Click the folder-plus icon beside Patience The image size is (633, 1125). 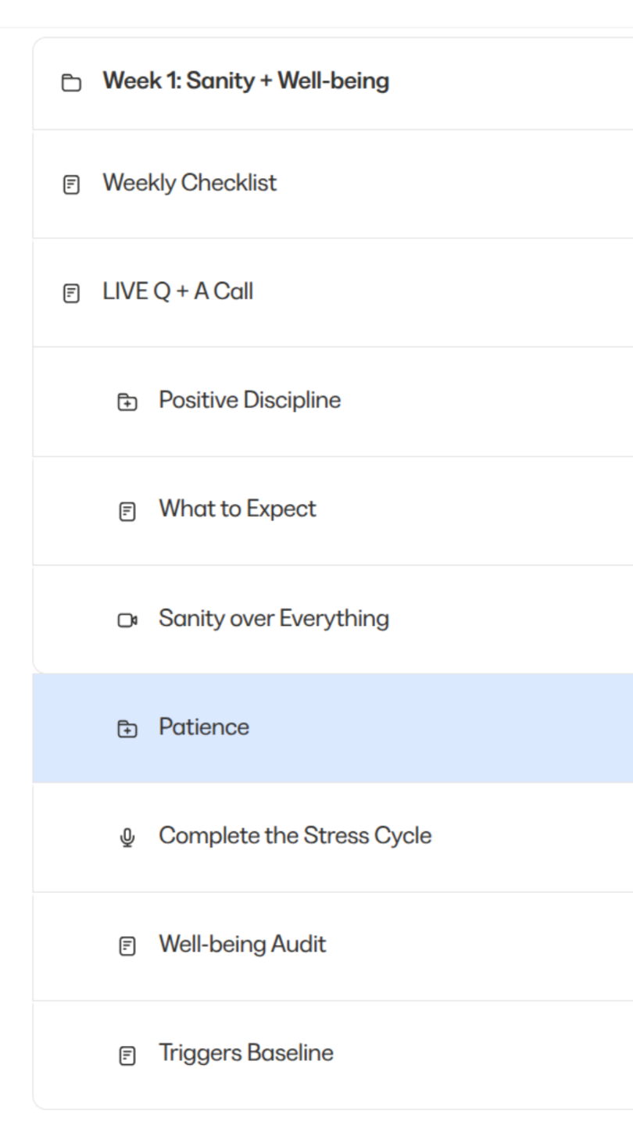click(x=127, y=729)
